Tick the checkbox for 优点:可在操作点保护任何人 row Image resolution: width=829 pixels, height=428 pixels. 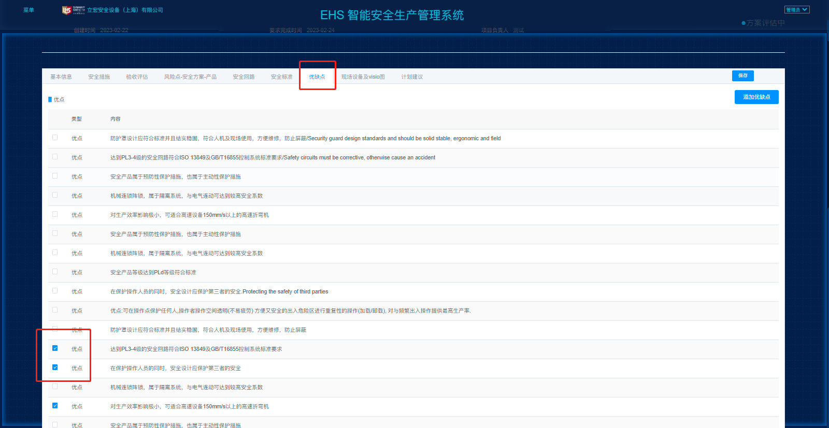tap(55, 310)
